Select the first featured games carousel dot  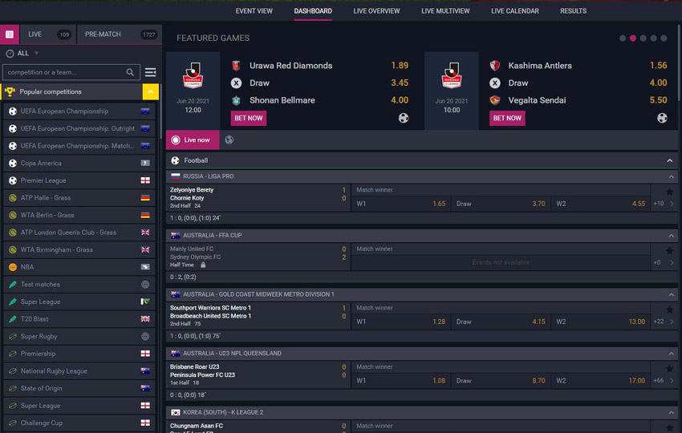coord(623,38)
